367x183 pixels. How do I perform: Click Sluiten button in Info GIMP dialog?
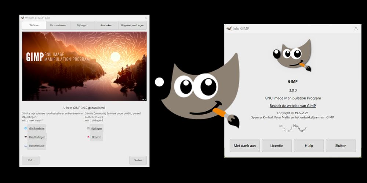[341, 146]
